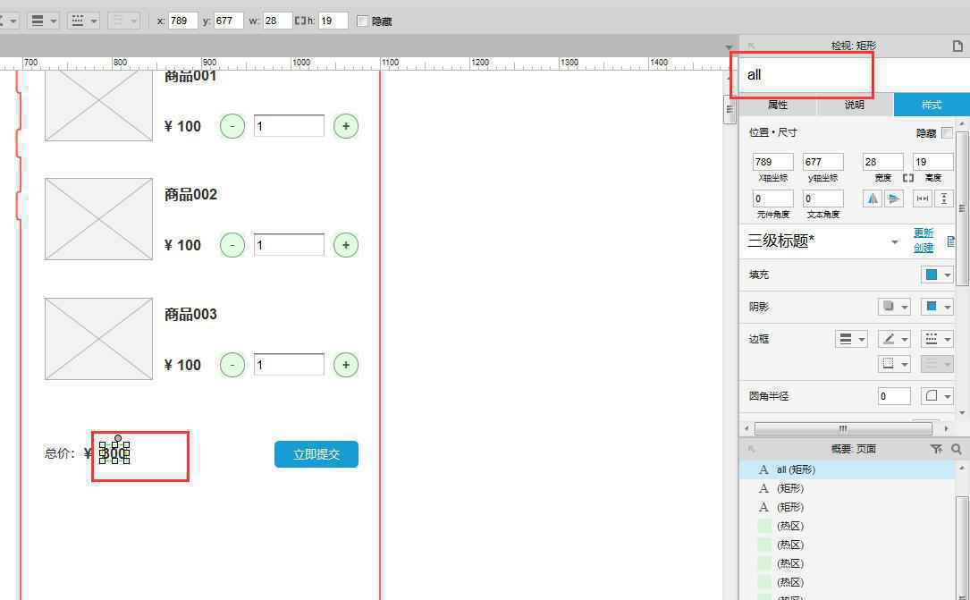Click the search icon in 概要 panel

tap(957, 449)
